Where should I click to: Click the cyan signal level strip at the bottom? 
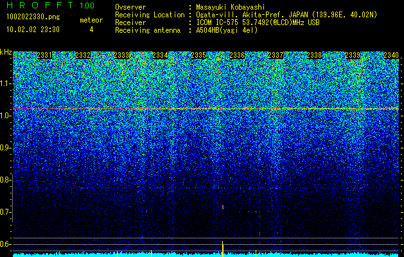click(x=206, y=255)
